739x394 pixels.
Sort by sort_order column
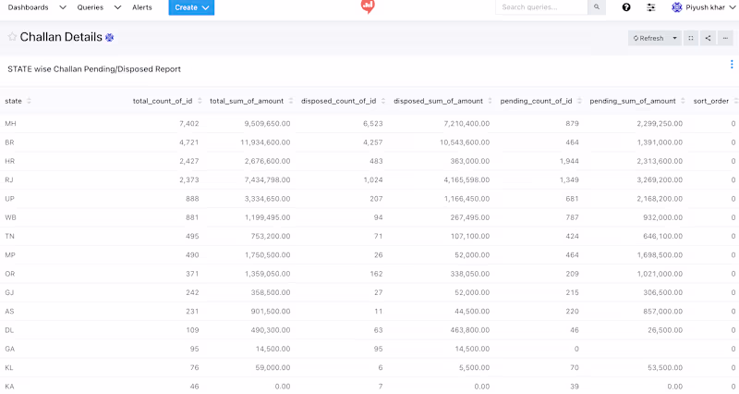click(735, 101)
